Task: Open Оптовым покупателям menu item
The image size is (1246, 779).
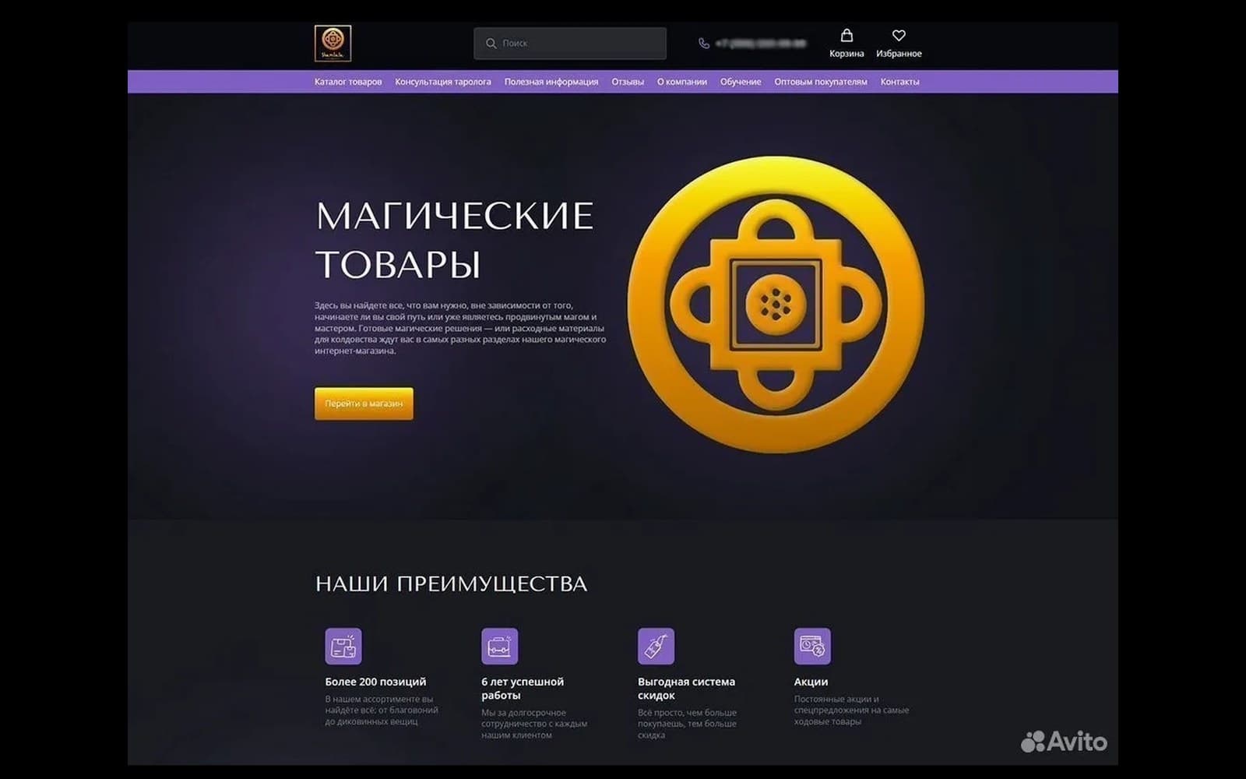Action: [x=821, y=82]
